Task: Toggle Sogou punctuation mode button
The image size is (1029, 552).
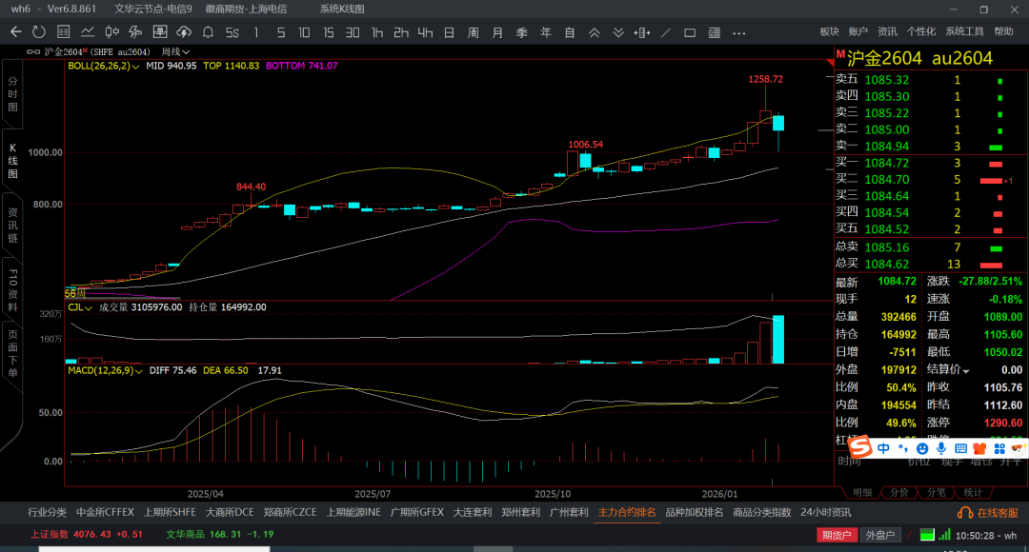Action: [903, 448]
